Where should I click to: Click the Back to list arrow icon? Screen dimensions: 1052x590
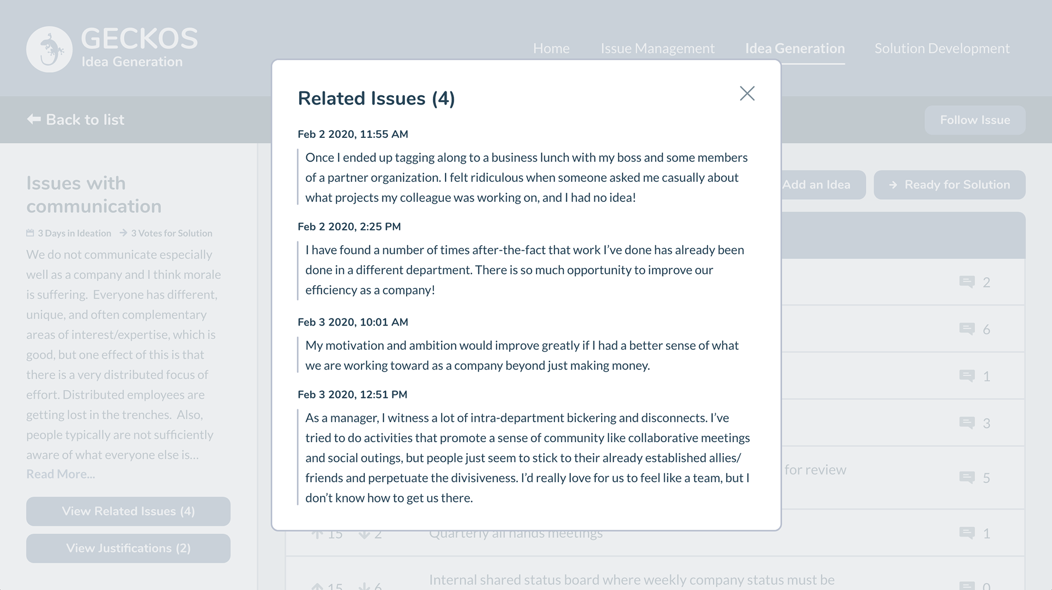[x=34, y=119]
